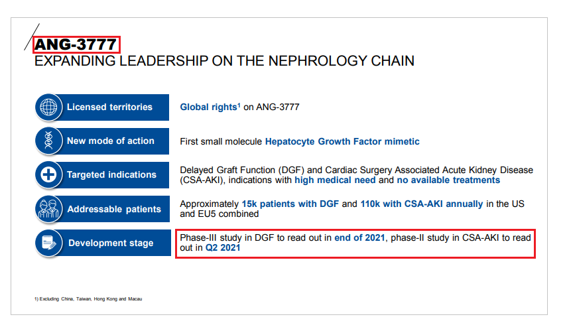Click the bold 'Q2 2021' text

(x=223, y=248)
